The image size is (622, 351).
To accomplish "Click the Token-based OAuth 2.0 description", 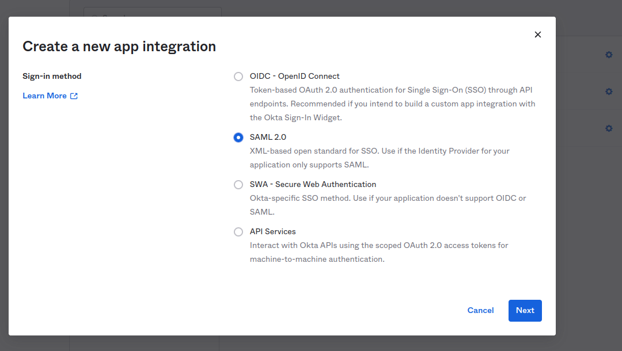I will click(x=392, y=104).
